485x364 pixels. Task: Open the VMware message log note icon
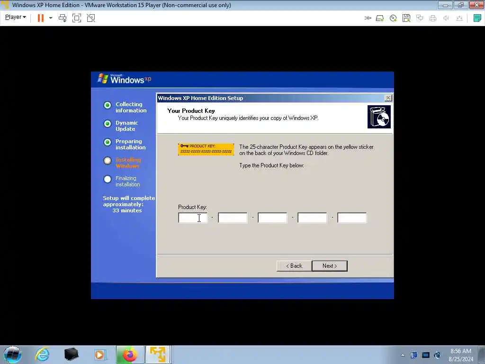tap(477, 18)
